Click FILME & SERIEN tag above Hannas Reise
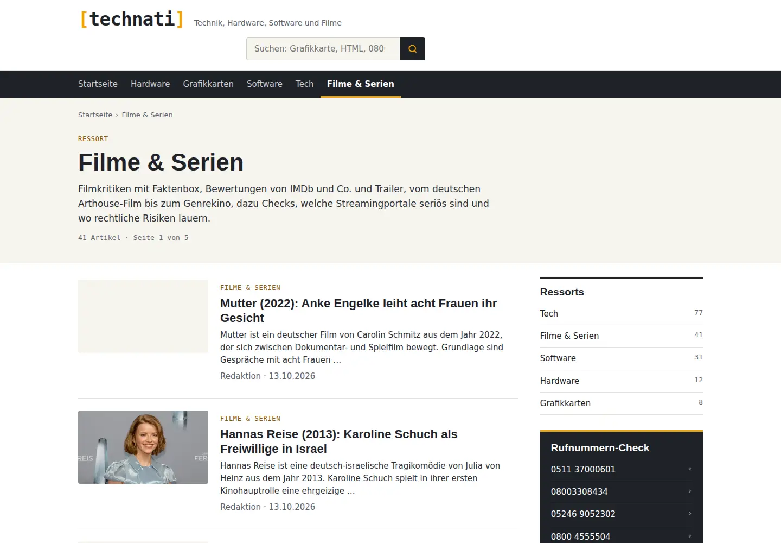This screenshot has height=543, width=781. (x=250, y=419)
